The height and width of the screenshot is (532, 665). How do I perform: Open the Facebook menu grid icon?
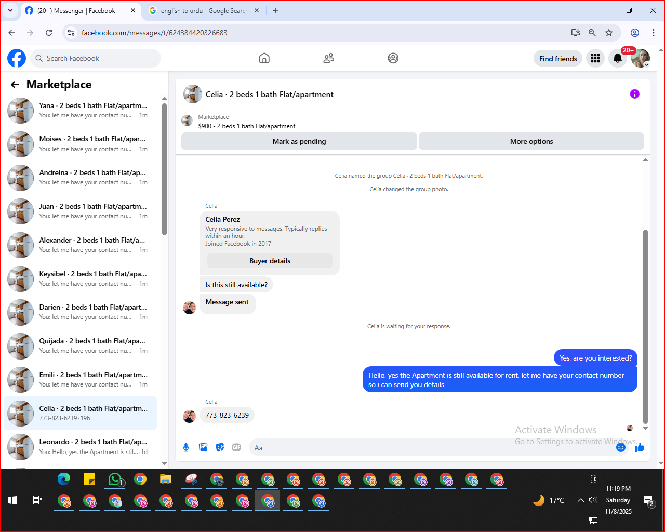(595, 58)
